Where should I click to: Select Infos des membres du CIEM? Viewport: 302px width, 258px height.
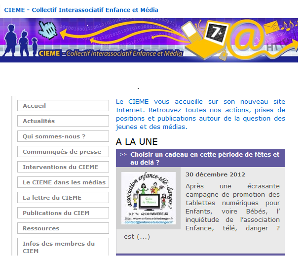pos(63,247)
